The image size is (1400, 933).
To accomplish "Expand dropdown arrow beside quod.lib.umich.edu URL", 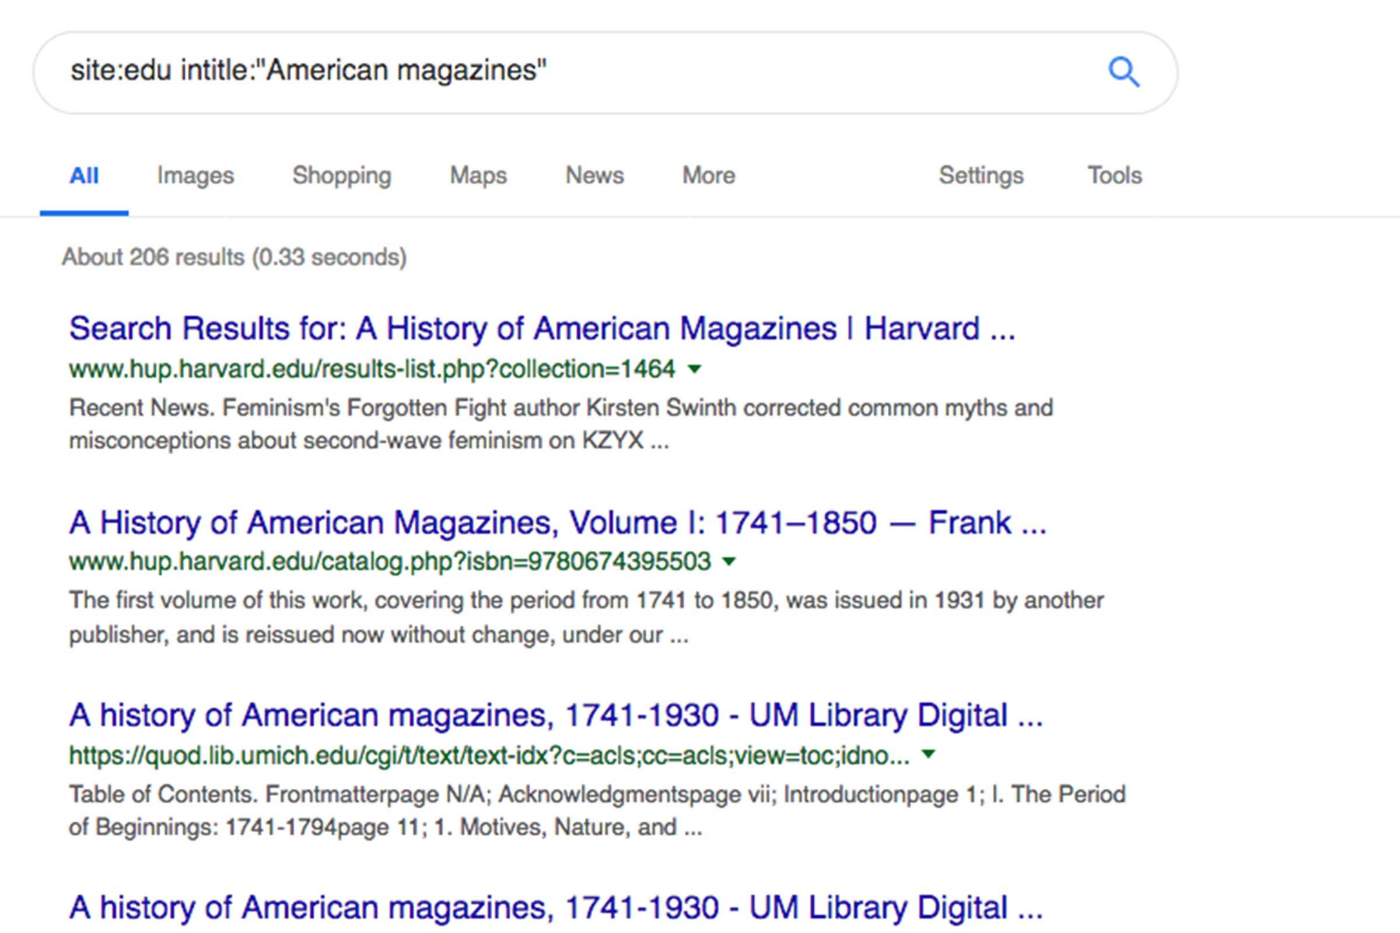I will pos(928,755).
